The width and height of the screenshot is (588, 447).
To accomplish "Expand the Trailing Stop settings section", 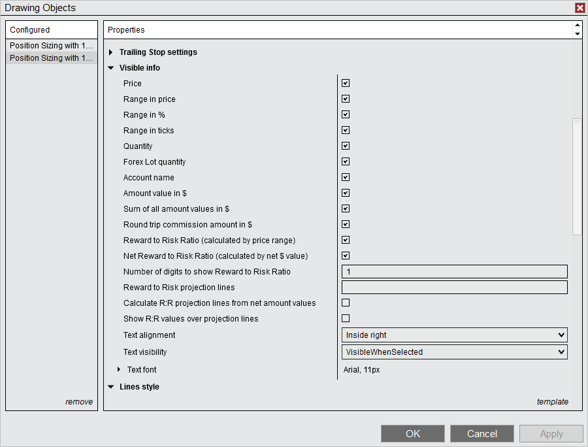I will click(x=110, y=52).
